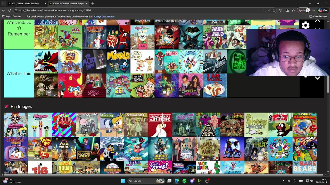Screen dimensions: 330x185
Task: Open the browser tab list menu
Action: (x=3, y=4)
